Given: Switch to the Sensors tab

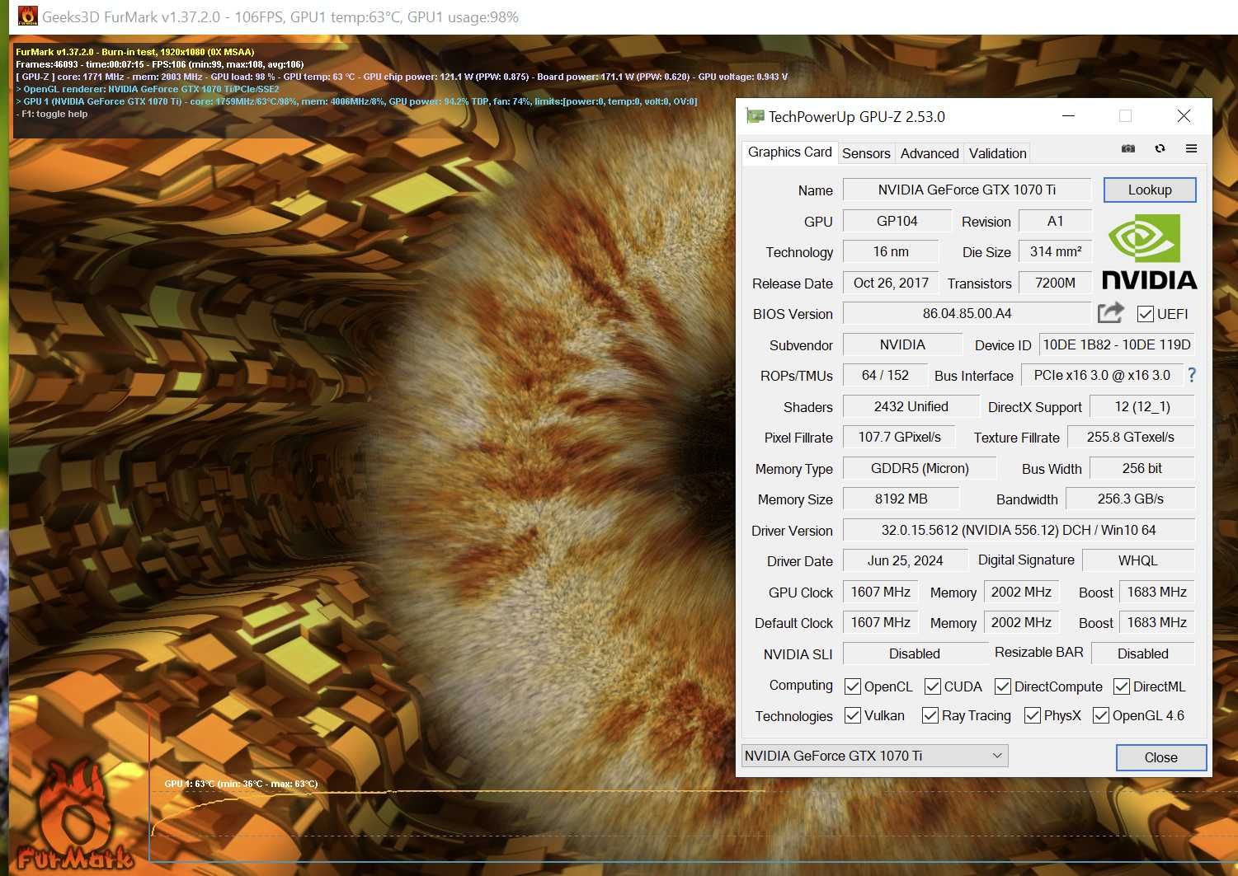Looking at the screenshot, I should pos(866,153).
